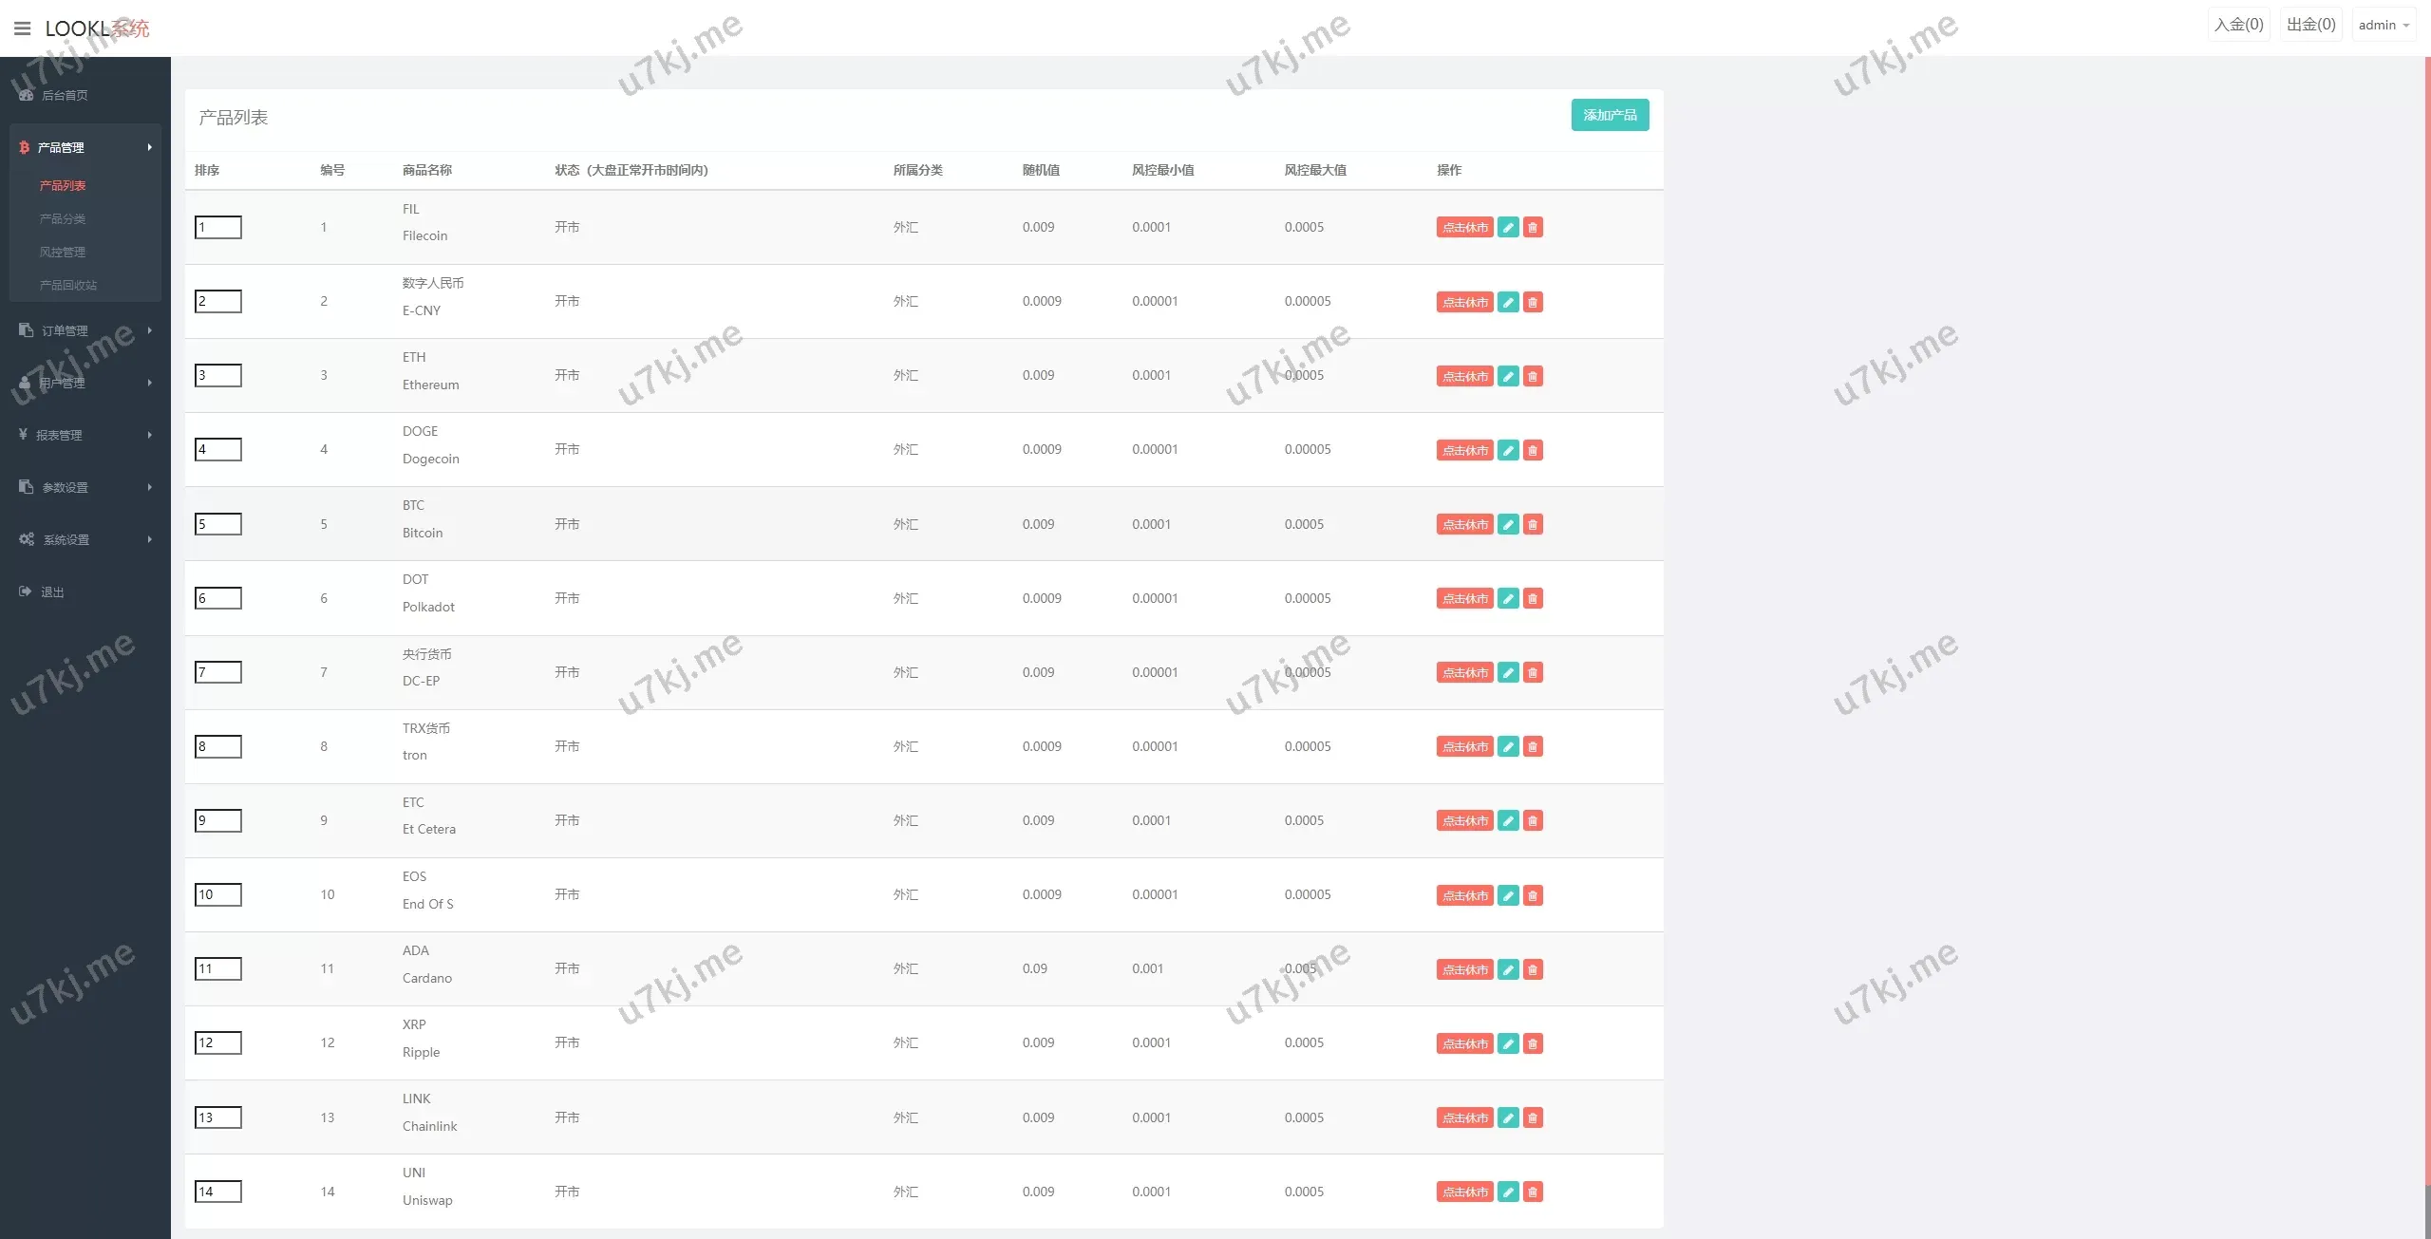The width and height of the screenshot is (2431, 1239).
Task: Toggle market closed for E-CNY product
Action: (x=1464, y=302)
